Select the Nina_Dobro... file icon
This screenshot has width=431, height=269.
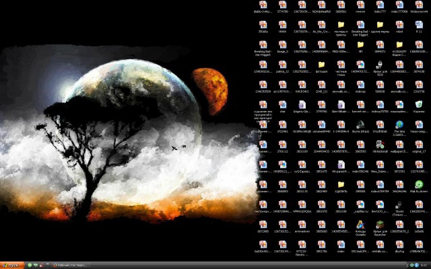tap(380, 164)
